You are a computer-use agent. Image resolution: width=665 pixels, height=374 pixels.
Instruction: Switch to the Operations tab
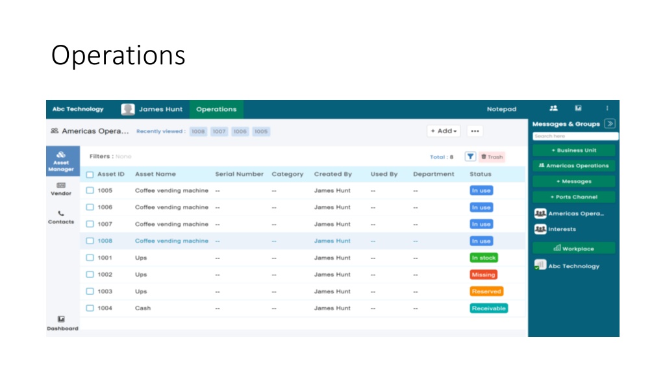216,109
